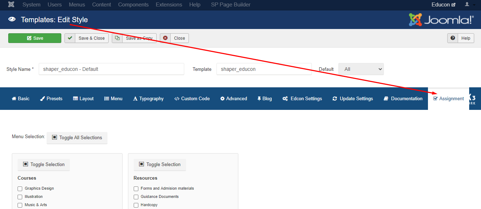This screenshot has width=481, height=209.
Task: Click the eye icon beside Templates: Edit Style
Action: point(12,19)
